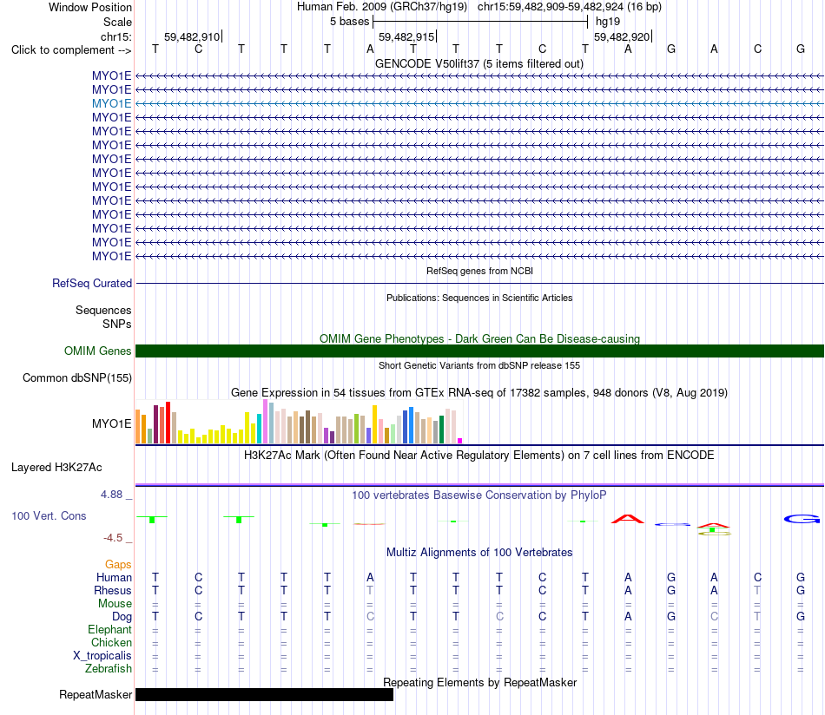Click the 'Mouse' alignment row label
This screenshot has width=825, height=715.
[x=115, y=604]
